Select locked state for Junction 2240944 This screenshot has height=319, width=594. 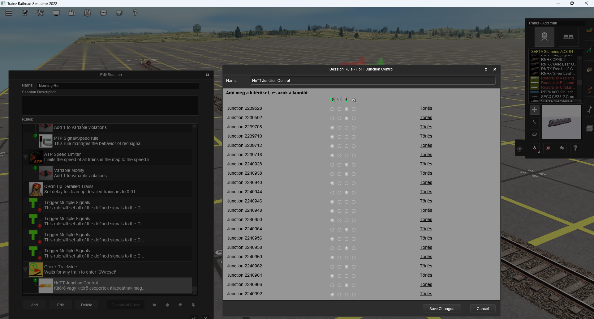[x=354, y=193]
